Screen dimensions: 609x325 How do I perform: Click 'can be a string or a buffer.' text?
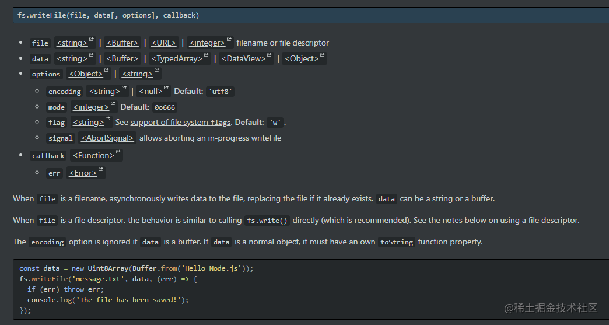pos(447,198)
